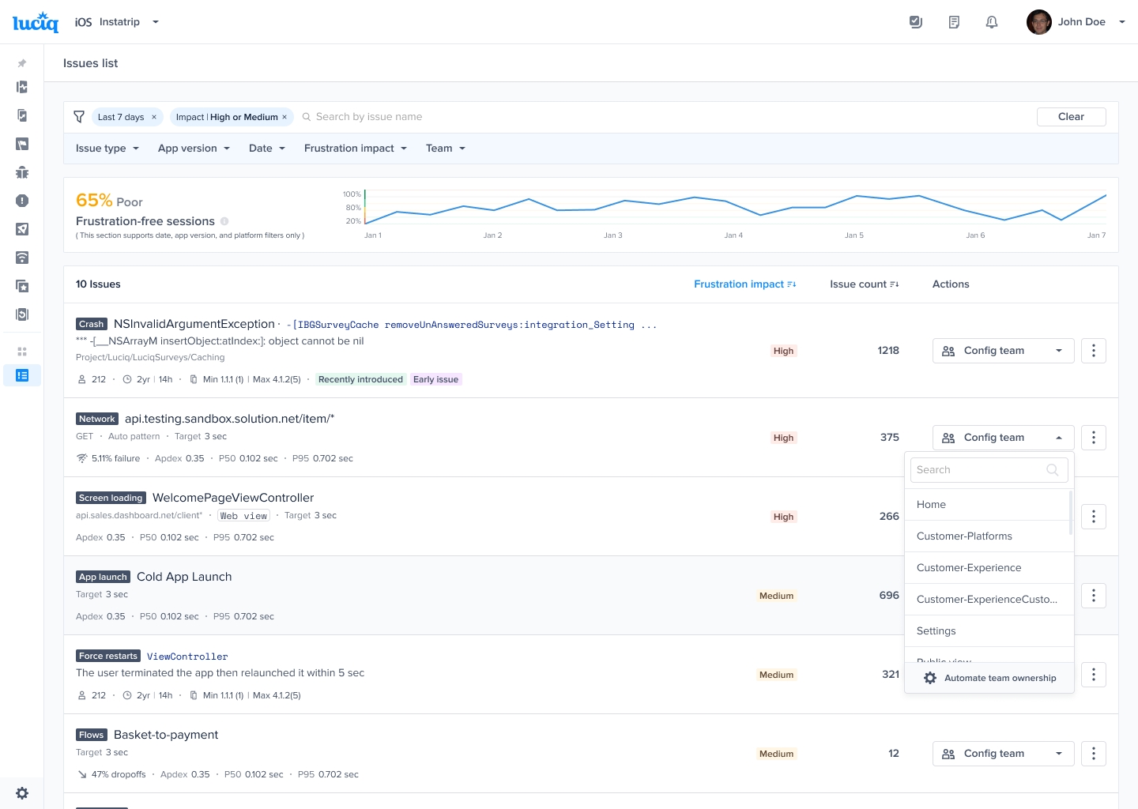Remove the Last 7 days filter chip
This screenshot has width=1138, height=809.
(x=154, y=117)
